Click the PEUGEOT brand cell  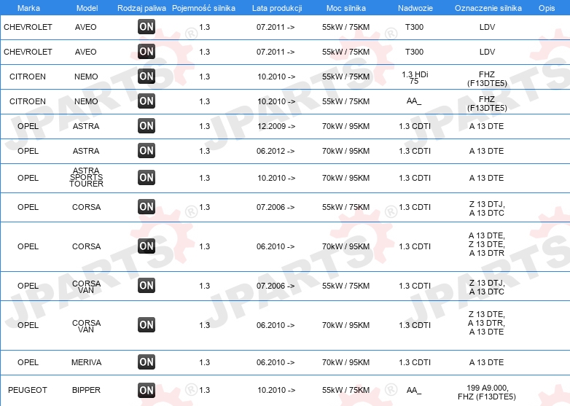point(28,390)
